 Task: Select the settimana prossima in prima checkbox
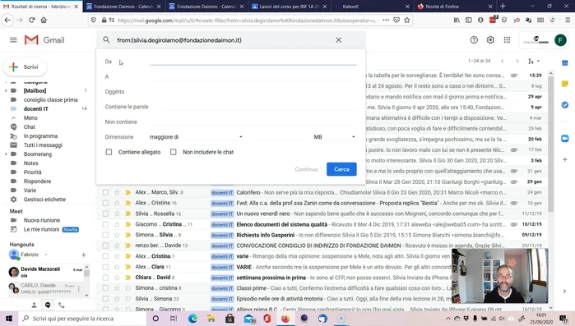(105, 278)
